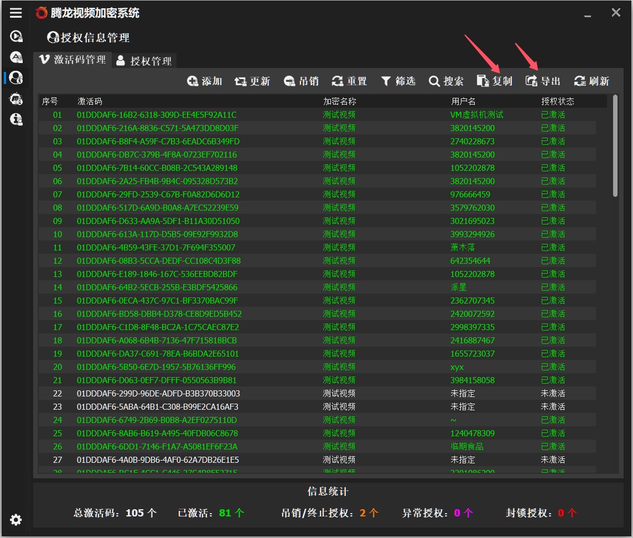
Task: Select activation code 01DDDAF6-D633-AA9A-5DF1-B11A30D51050
Action: pos(158,221)
